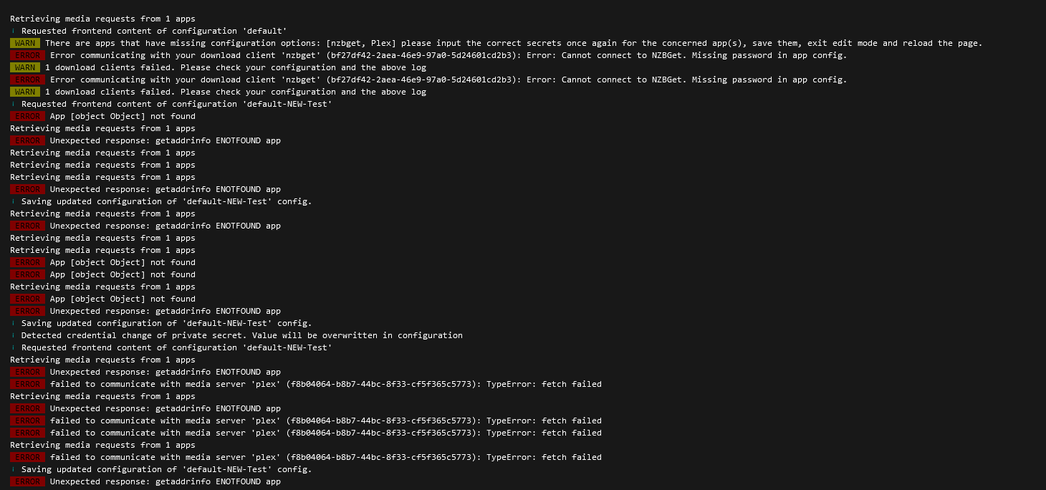Click the last ERROR badge at the bottom
The height and width of the screenshot is (490, 1046).
[x=27, y=481]
